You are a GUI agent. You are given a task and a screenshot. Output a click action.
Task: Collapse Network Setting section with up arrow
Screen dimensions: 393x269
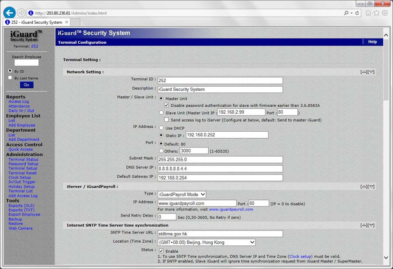(364, 72)
